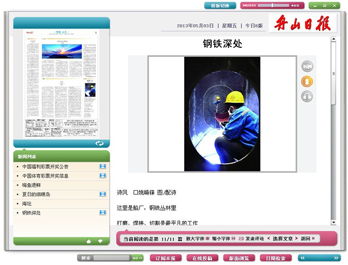This screenshot has height=265, width=348.
Task: Click image icon next to 钢铁深处 in list
Action: [102, 212]
